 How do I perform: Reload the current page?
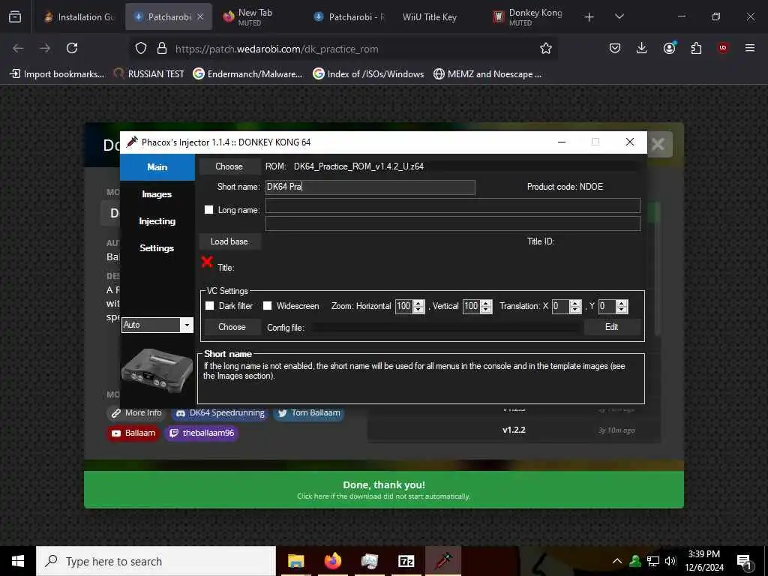[72, 48]
